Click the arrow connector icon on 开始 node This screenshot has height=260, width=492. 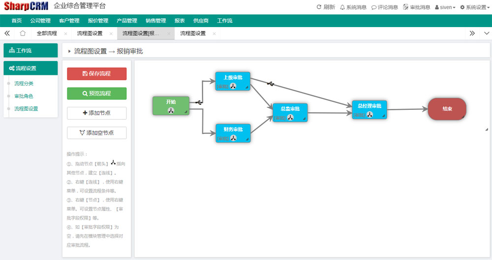(x=171, y=110)
